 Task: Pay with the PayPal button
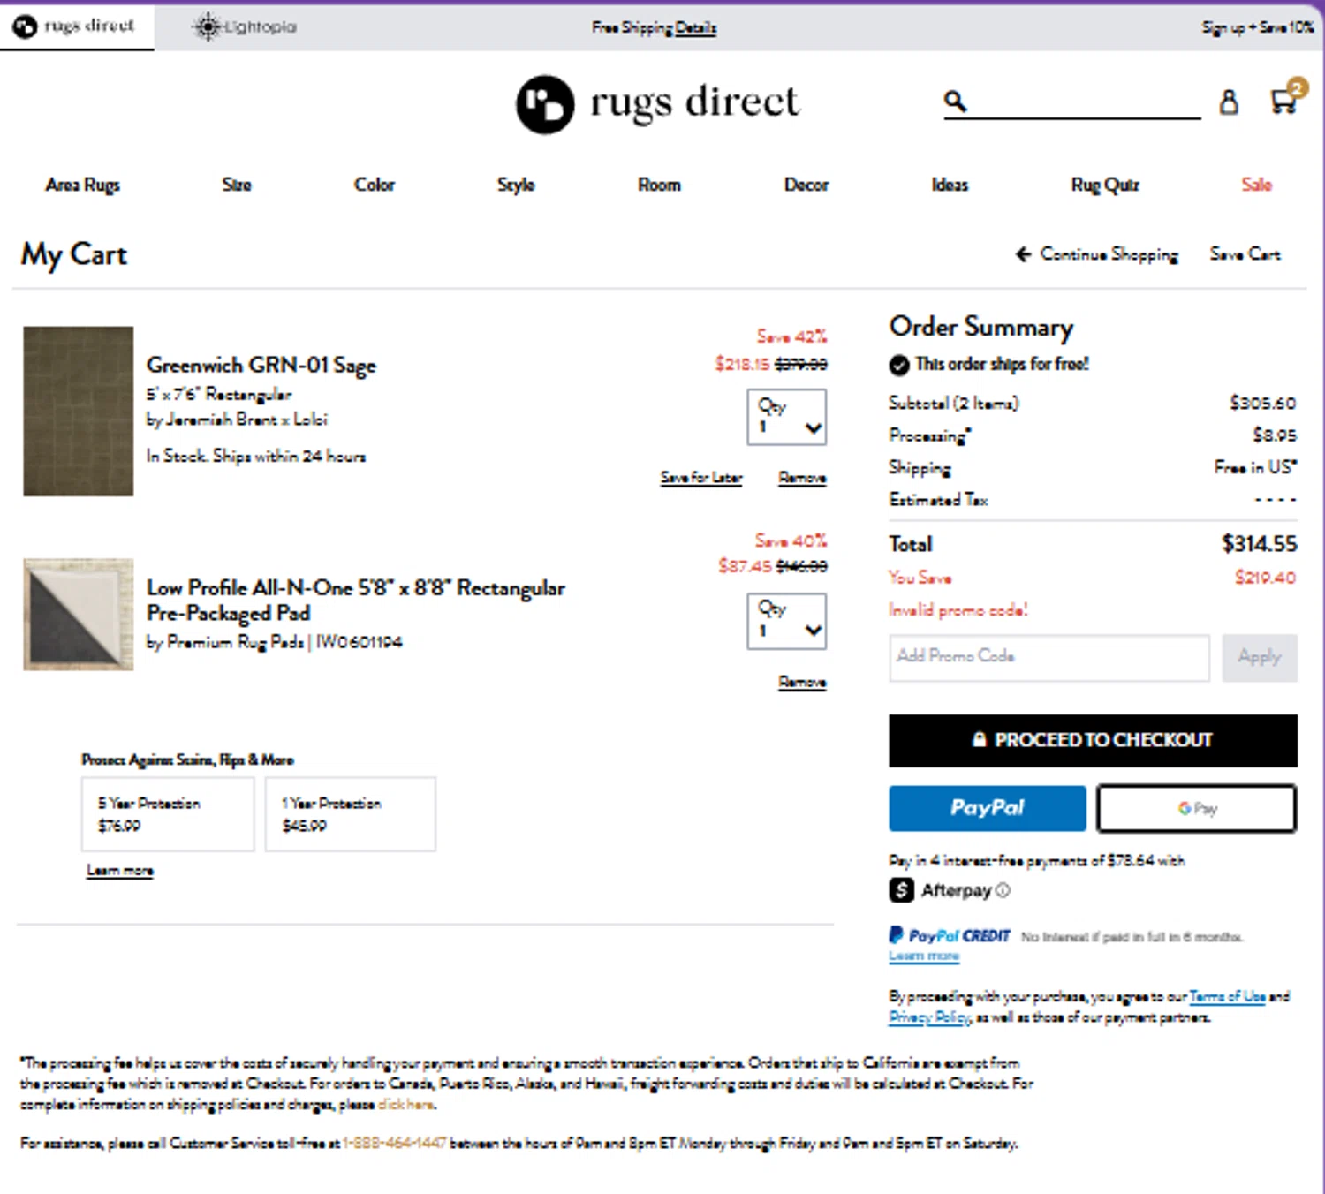click(x=987, y=808)
